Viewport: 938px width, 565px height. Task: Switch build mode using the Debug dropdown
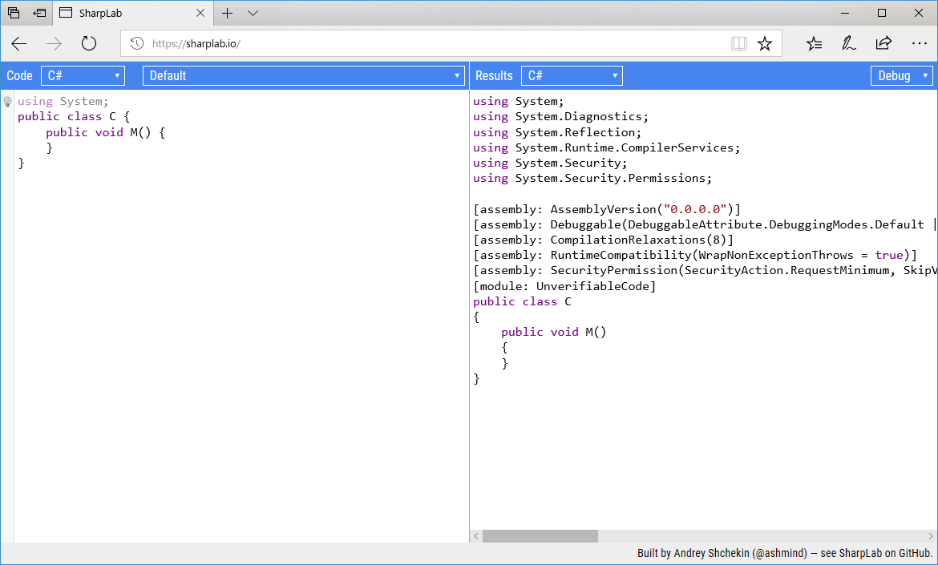point(901,75)
